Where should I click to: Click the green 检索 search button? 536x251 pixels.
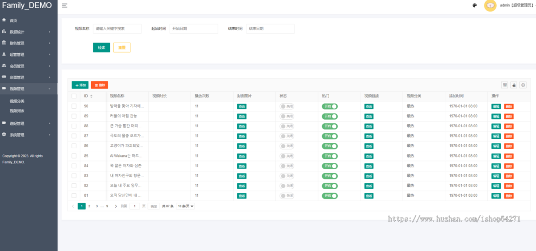pyautogui.click(x=101, y=48)
